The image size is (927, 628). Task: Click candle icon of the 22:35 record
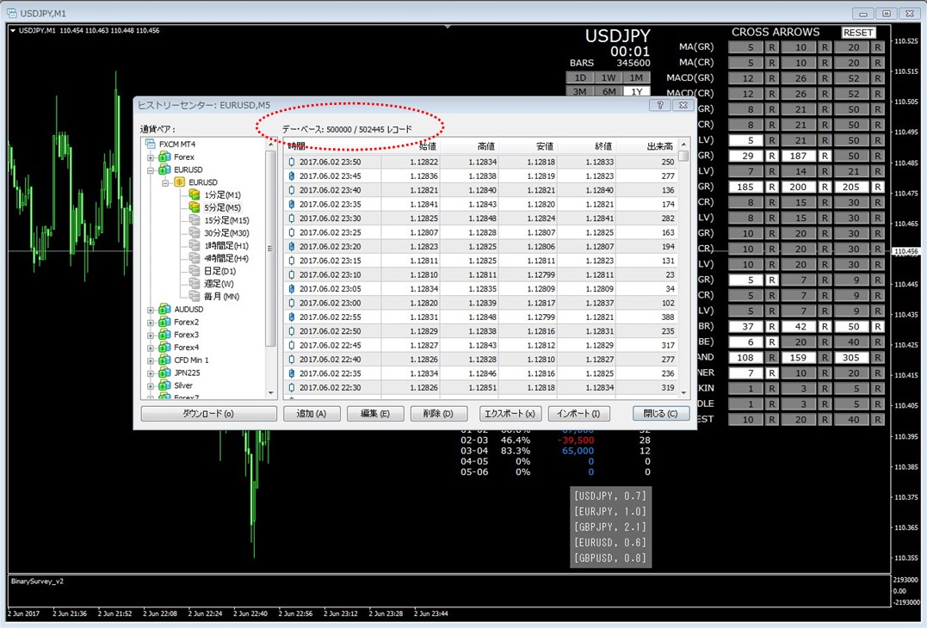(292, 373)
